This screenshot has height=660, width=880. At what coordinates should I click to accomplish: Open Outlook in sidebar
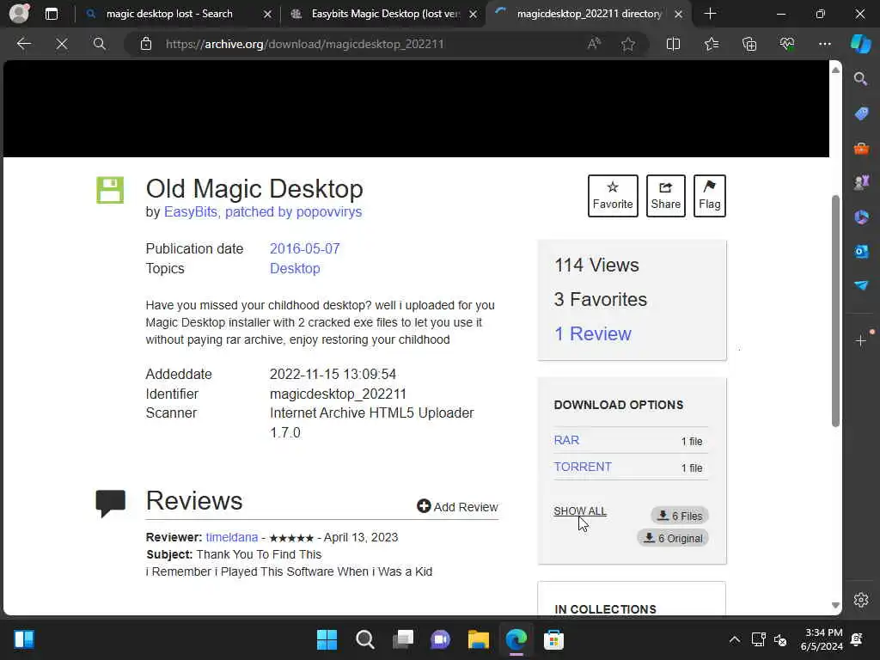[x=861, y=251]
